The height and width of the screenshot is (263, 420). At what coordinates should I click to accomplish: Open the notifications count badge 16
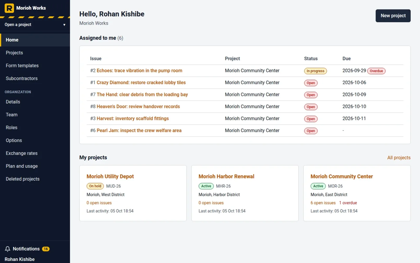coord(46,249)
